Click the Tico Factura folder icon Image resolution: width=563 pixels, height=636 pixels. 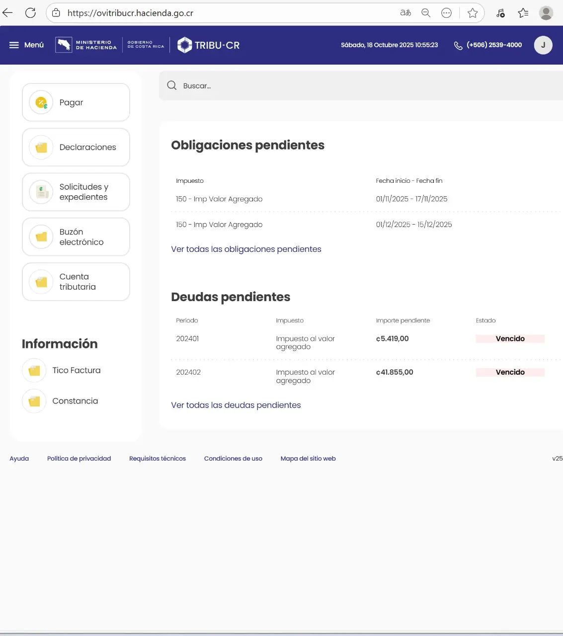coord(34,371)
